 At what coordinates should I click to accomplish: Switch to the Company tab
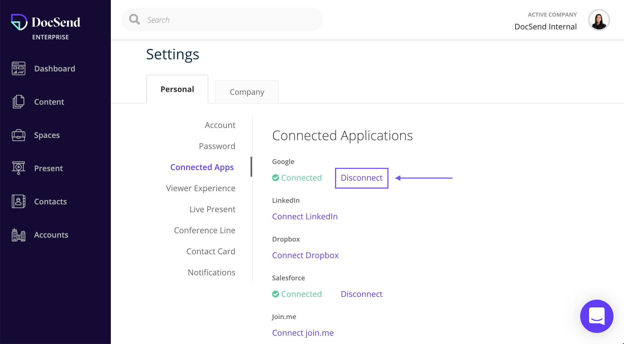(x=247, y=92)
